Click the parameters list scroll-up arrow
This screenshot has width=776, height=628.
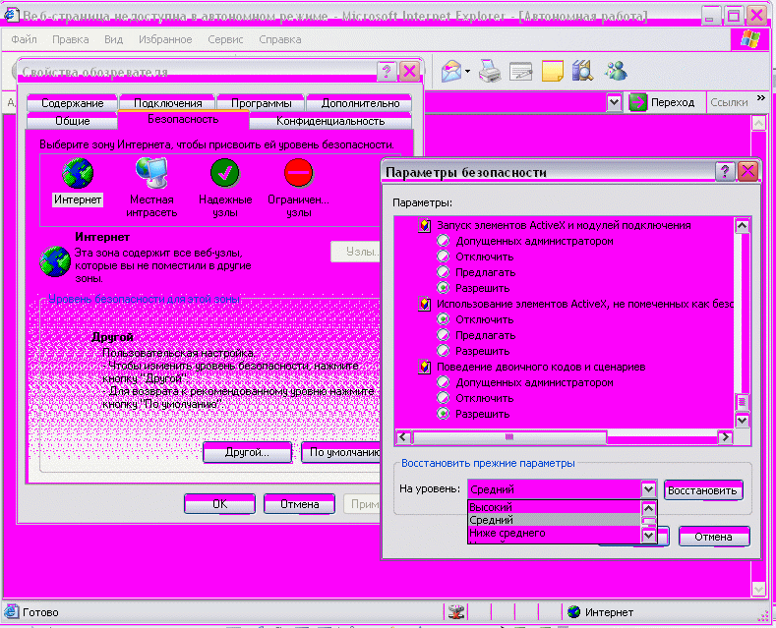[742, 226]
